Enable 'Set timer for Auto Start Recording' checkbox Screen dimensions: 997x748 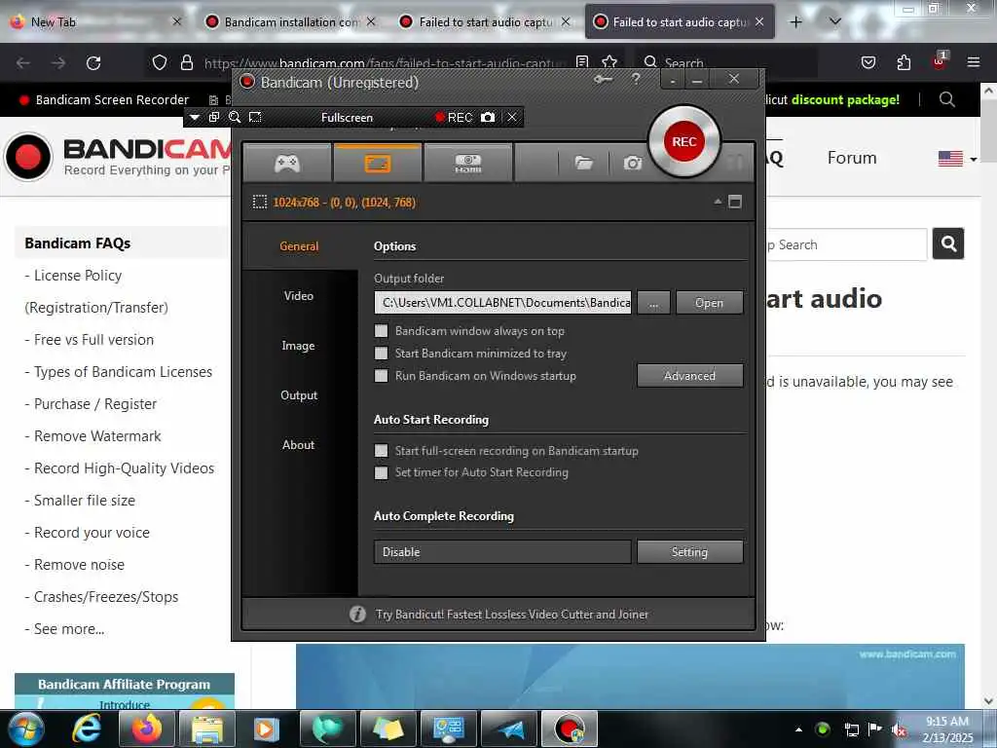(x=381, y=472)
